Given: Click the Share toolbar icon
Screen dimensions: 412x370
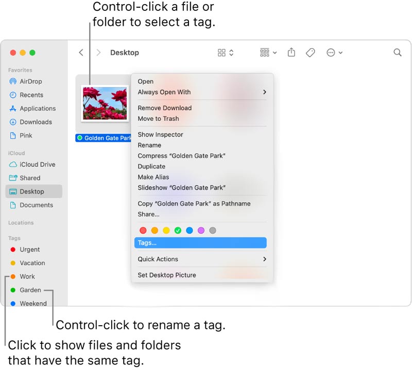Looking at the screenshot, I should (x=291, y=52).
